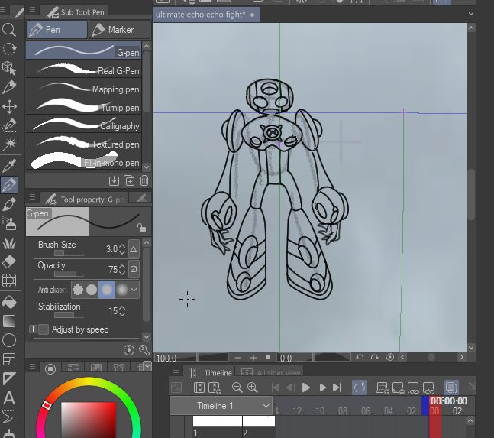Switch to the Marker tab

pyautogui.click(x=119, y=30)
